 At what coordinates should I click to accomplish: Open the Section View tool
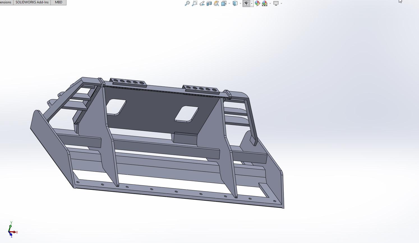[209, 3]
